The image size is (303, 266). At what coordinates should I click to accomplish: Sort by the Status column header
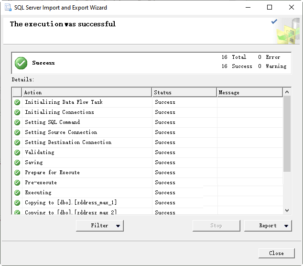(x=184, y=92)
